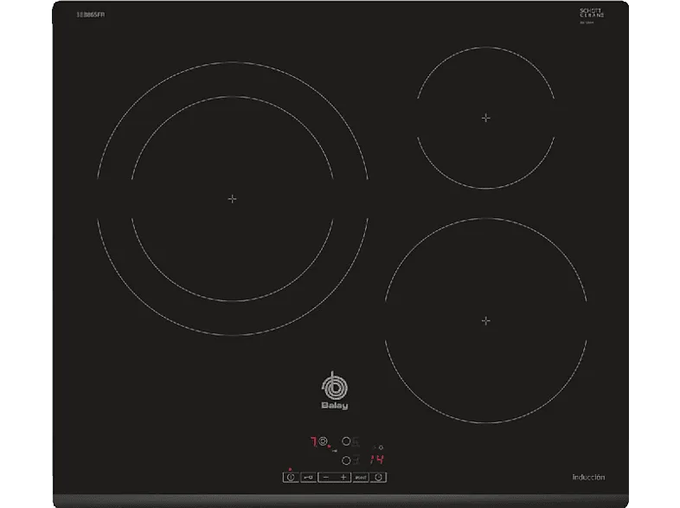Select the upper right zone selector circle

(x=346, y=441)
